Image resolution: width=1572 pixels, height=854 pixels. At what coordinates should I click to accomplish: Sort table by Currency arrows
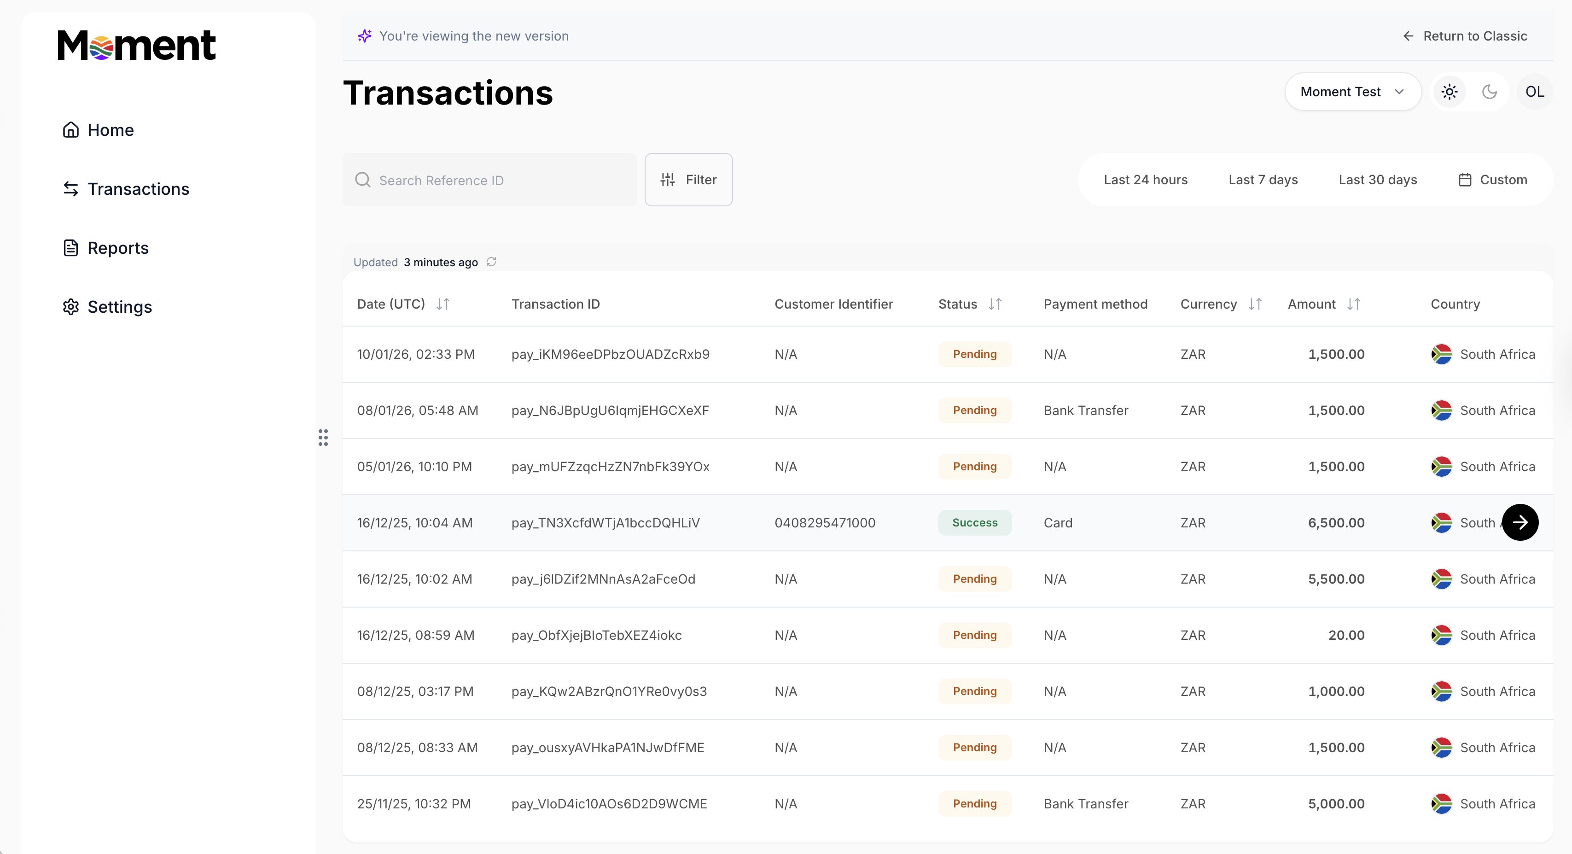pyautogui.click(x=1255, y=304)
